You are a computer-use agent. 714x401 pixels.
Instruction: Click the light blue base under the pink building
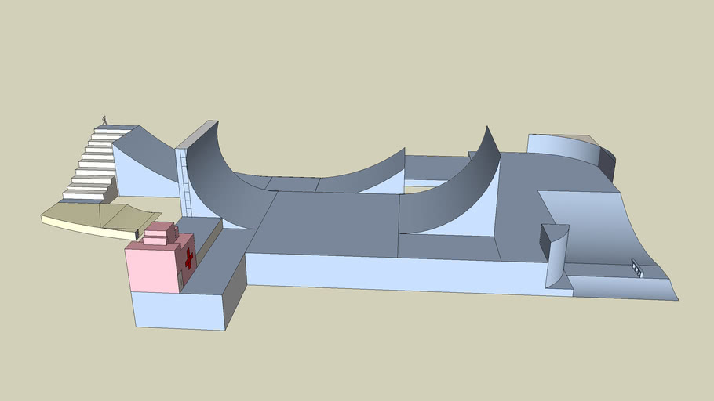point(177,310)
